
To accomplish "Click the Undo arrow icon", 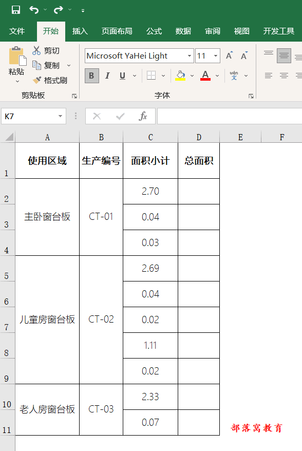I will pos(34,10).
